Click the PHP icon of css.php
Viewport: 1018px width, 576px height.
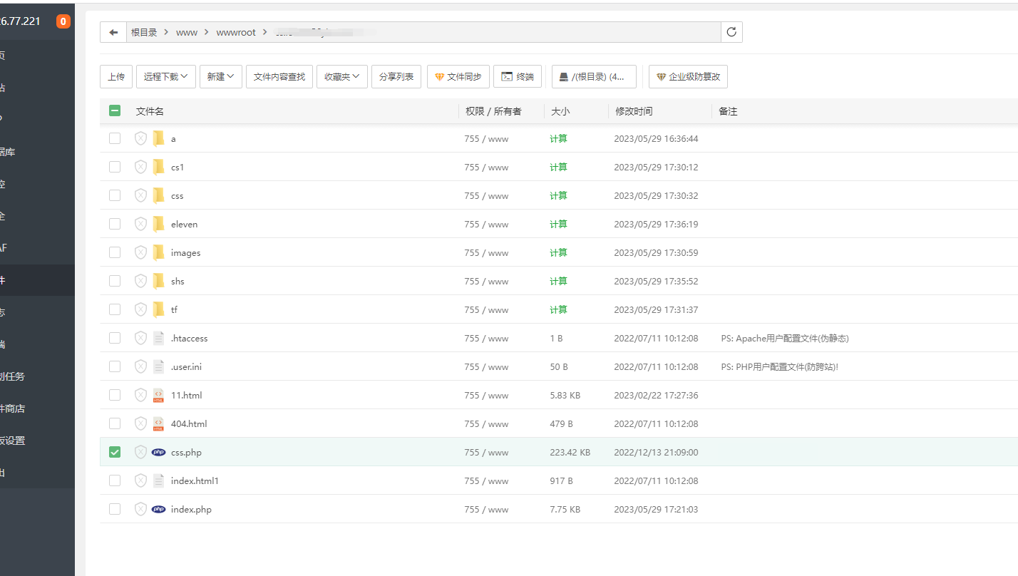coord(158,452)
